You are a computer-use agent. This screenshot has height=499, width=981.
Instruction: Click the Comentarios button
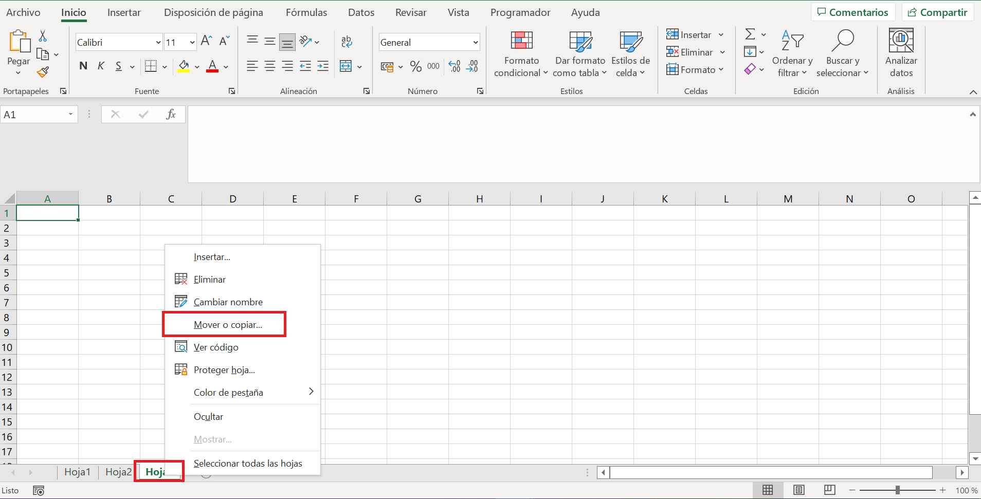click(852, 12)
